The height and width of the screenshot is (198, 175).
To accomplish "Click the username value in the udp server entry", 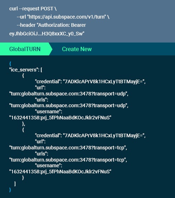I will [x=60, y=118].
